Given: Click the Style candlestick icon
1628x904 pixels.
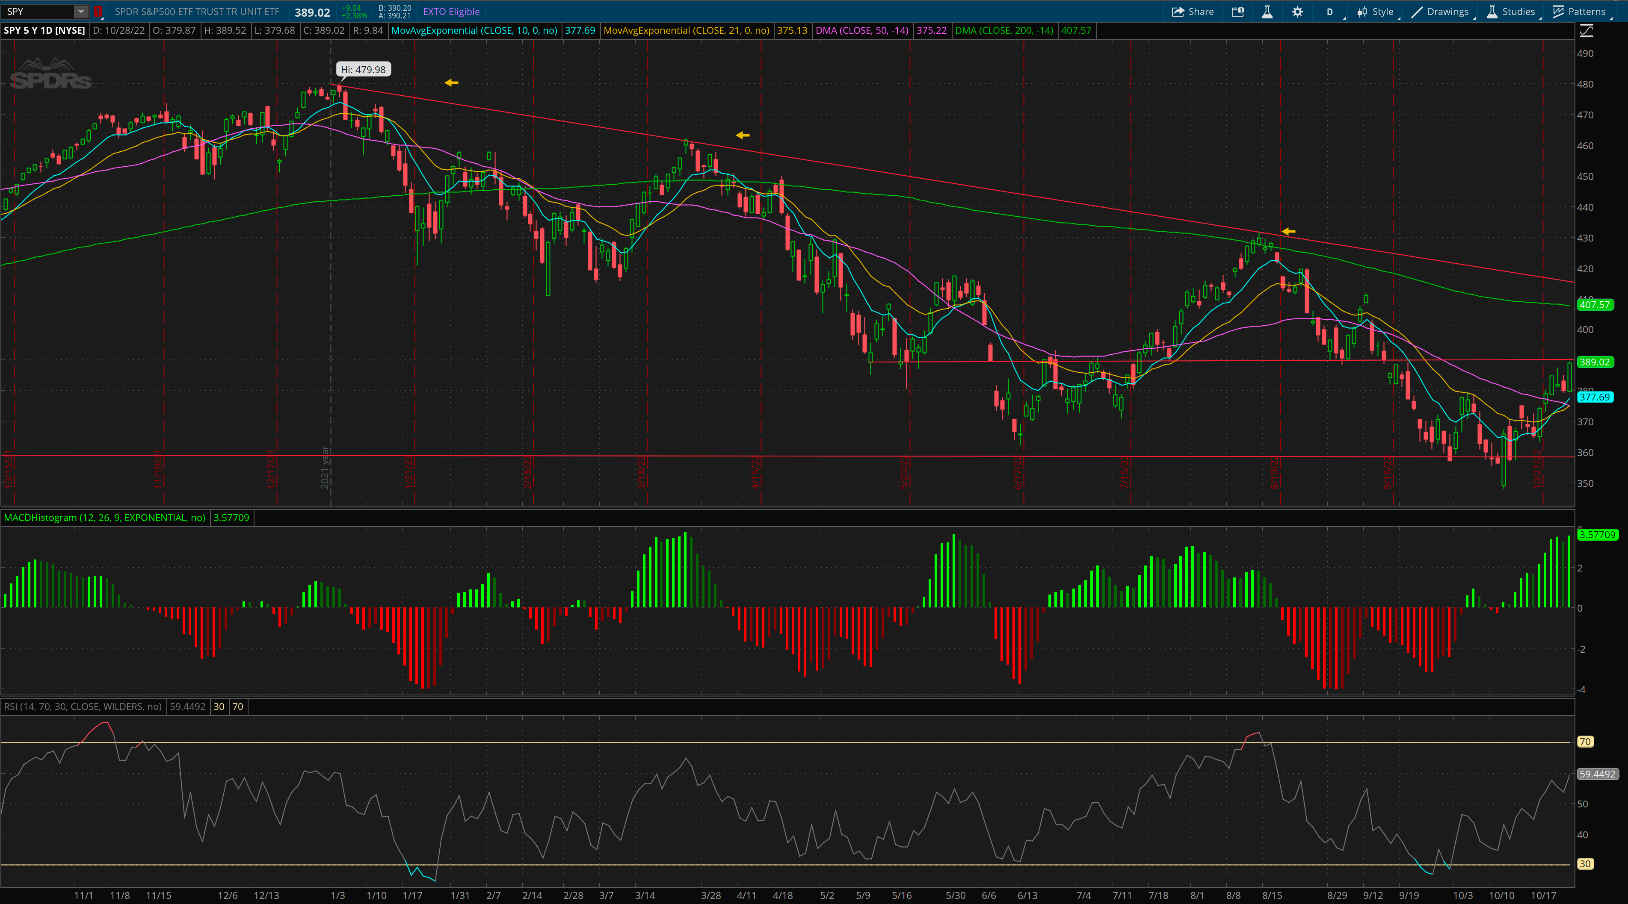Looking at the screenshot, I should [1362, 12].
